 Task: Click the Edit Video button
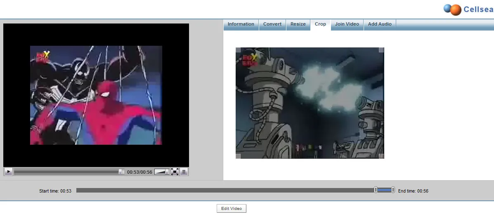231,209
